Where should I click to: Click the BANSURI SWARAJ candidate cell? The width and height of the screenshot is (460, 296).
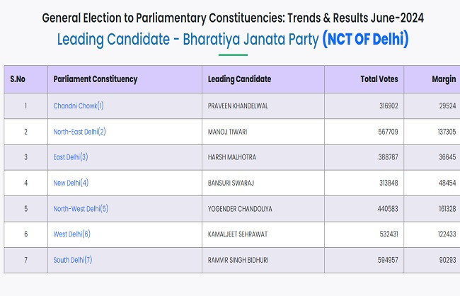[232, 183]
